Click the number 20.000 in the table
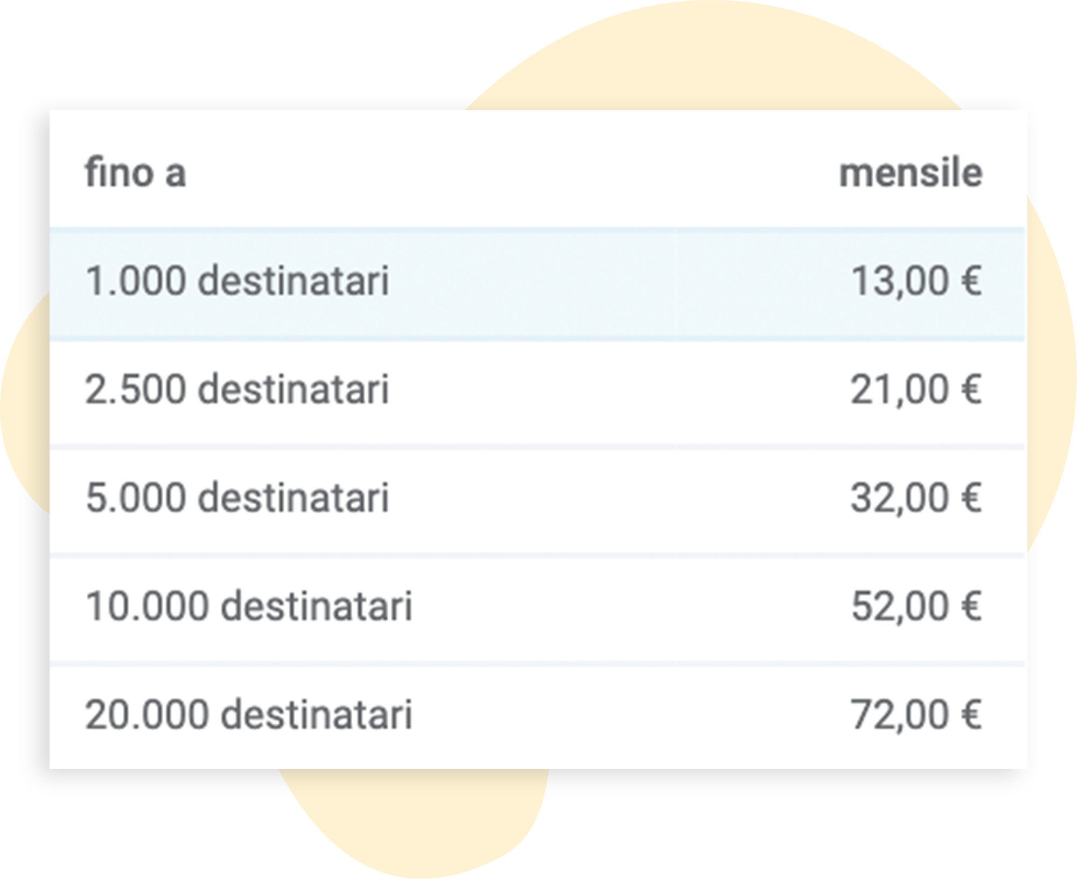The image size is (1077, 879). (x=147, y=714)
